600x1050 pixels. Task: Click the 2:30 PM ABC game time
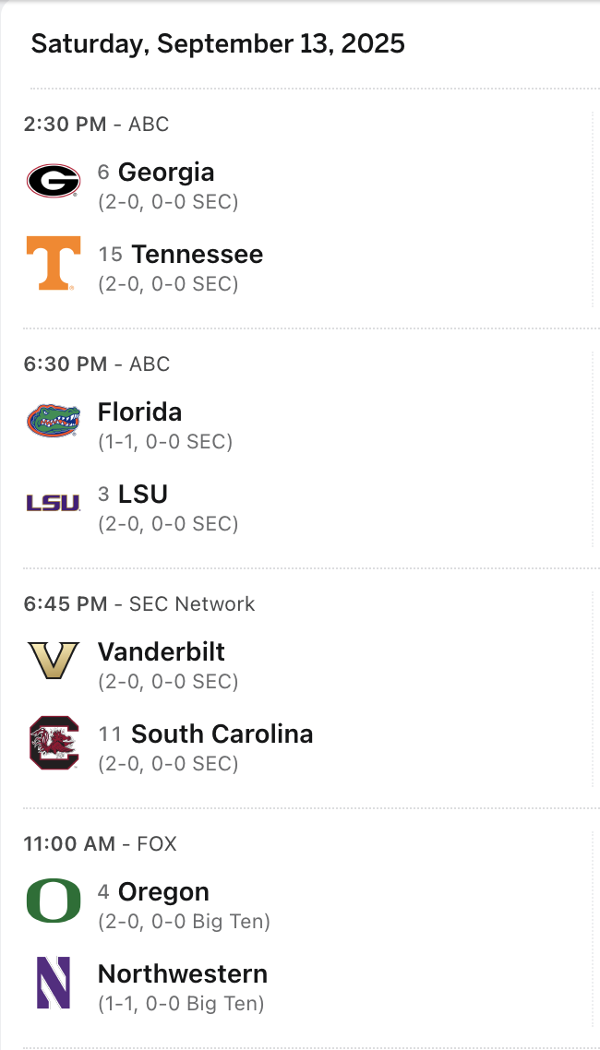click(x=96, y=125)
